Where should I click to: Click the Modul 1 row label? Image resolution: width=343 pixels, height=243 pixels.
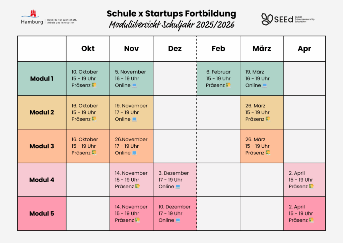click(42, 79)
